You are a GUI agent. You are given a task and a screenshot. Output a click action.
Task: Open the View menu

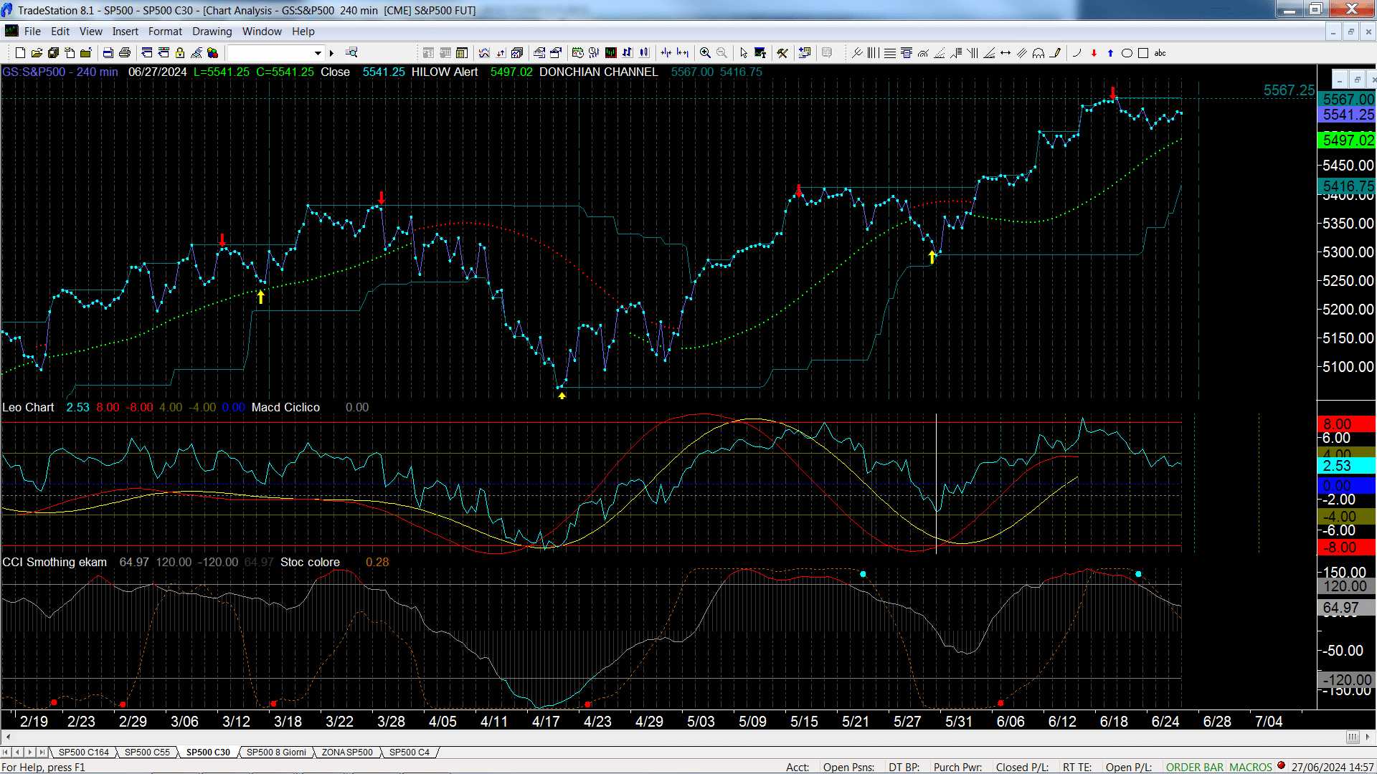[x=90, y=32]
